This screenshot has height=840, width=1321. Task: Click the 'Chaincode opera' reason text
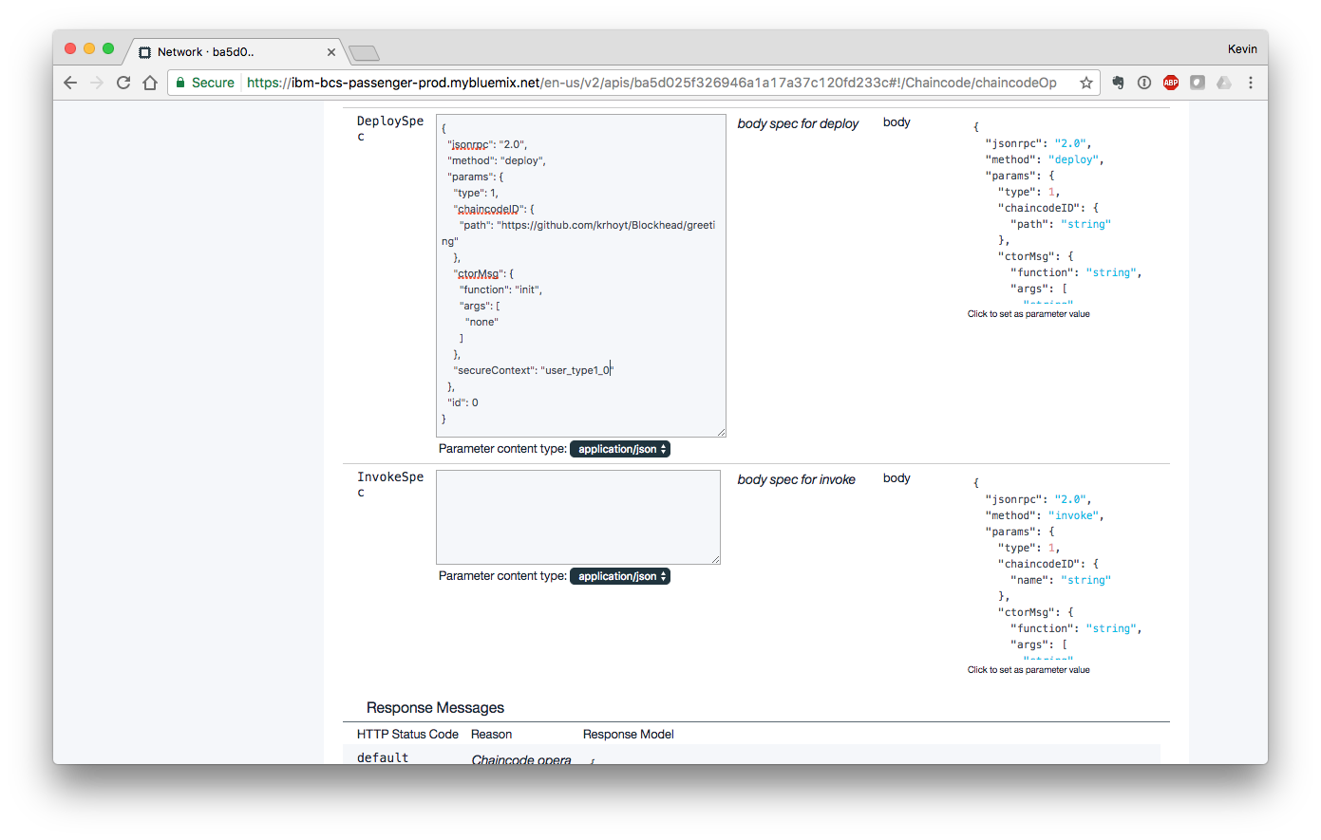tap(521, 759)
